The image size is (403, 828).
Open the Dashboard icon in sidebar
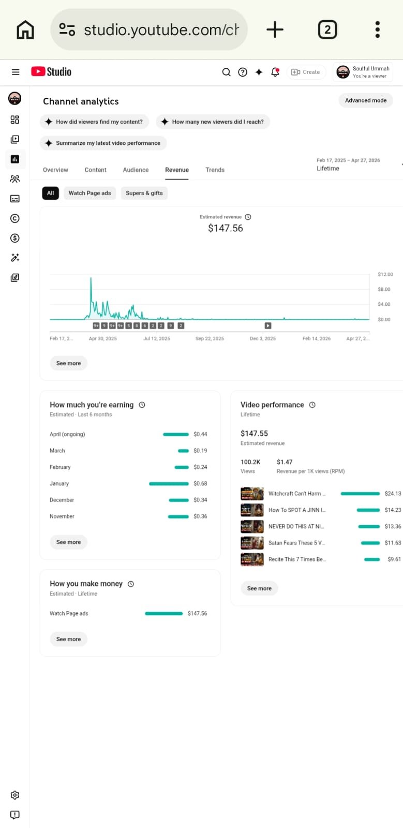point(15,120)
